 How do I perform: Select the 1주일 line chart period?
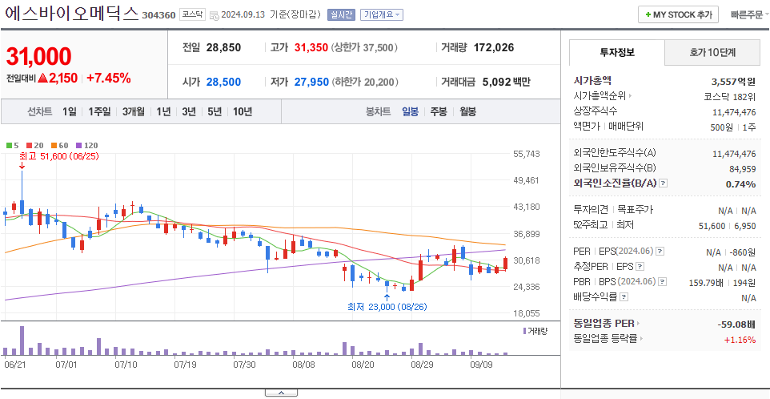pyautogui.click(x=100, y=111)
